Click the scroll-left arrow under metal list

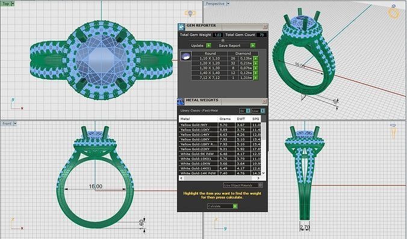181,178
